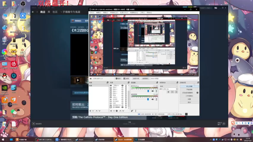Mute the Desktop Audio channel
The image size is (253, 142).
pyautogui.click(x=153, y=99)
